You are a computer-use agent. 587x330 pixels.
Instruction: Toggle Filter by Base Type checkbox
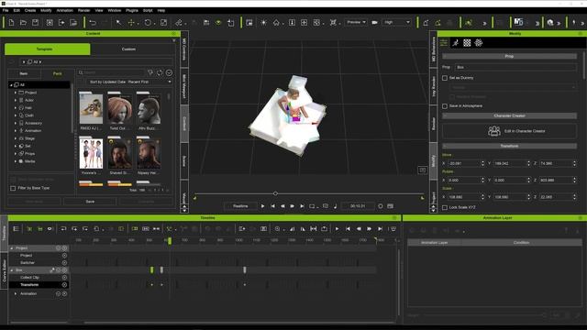pos(13,188)
